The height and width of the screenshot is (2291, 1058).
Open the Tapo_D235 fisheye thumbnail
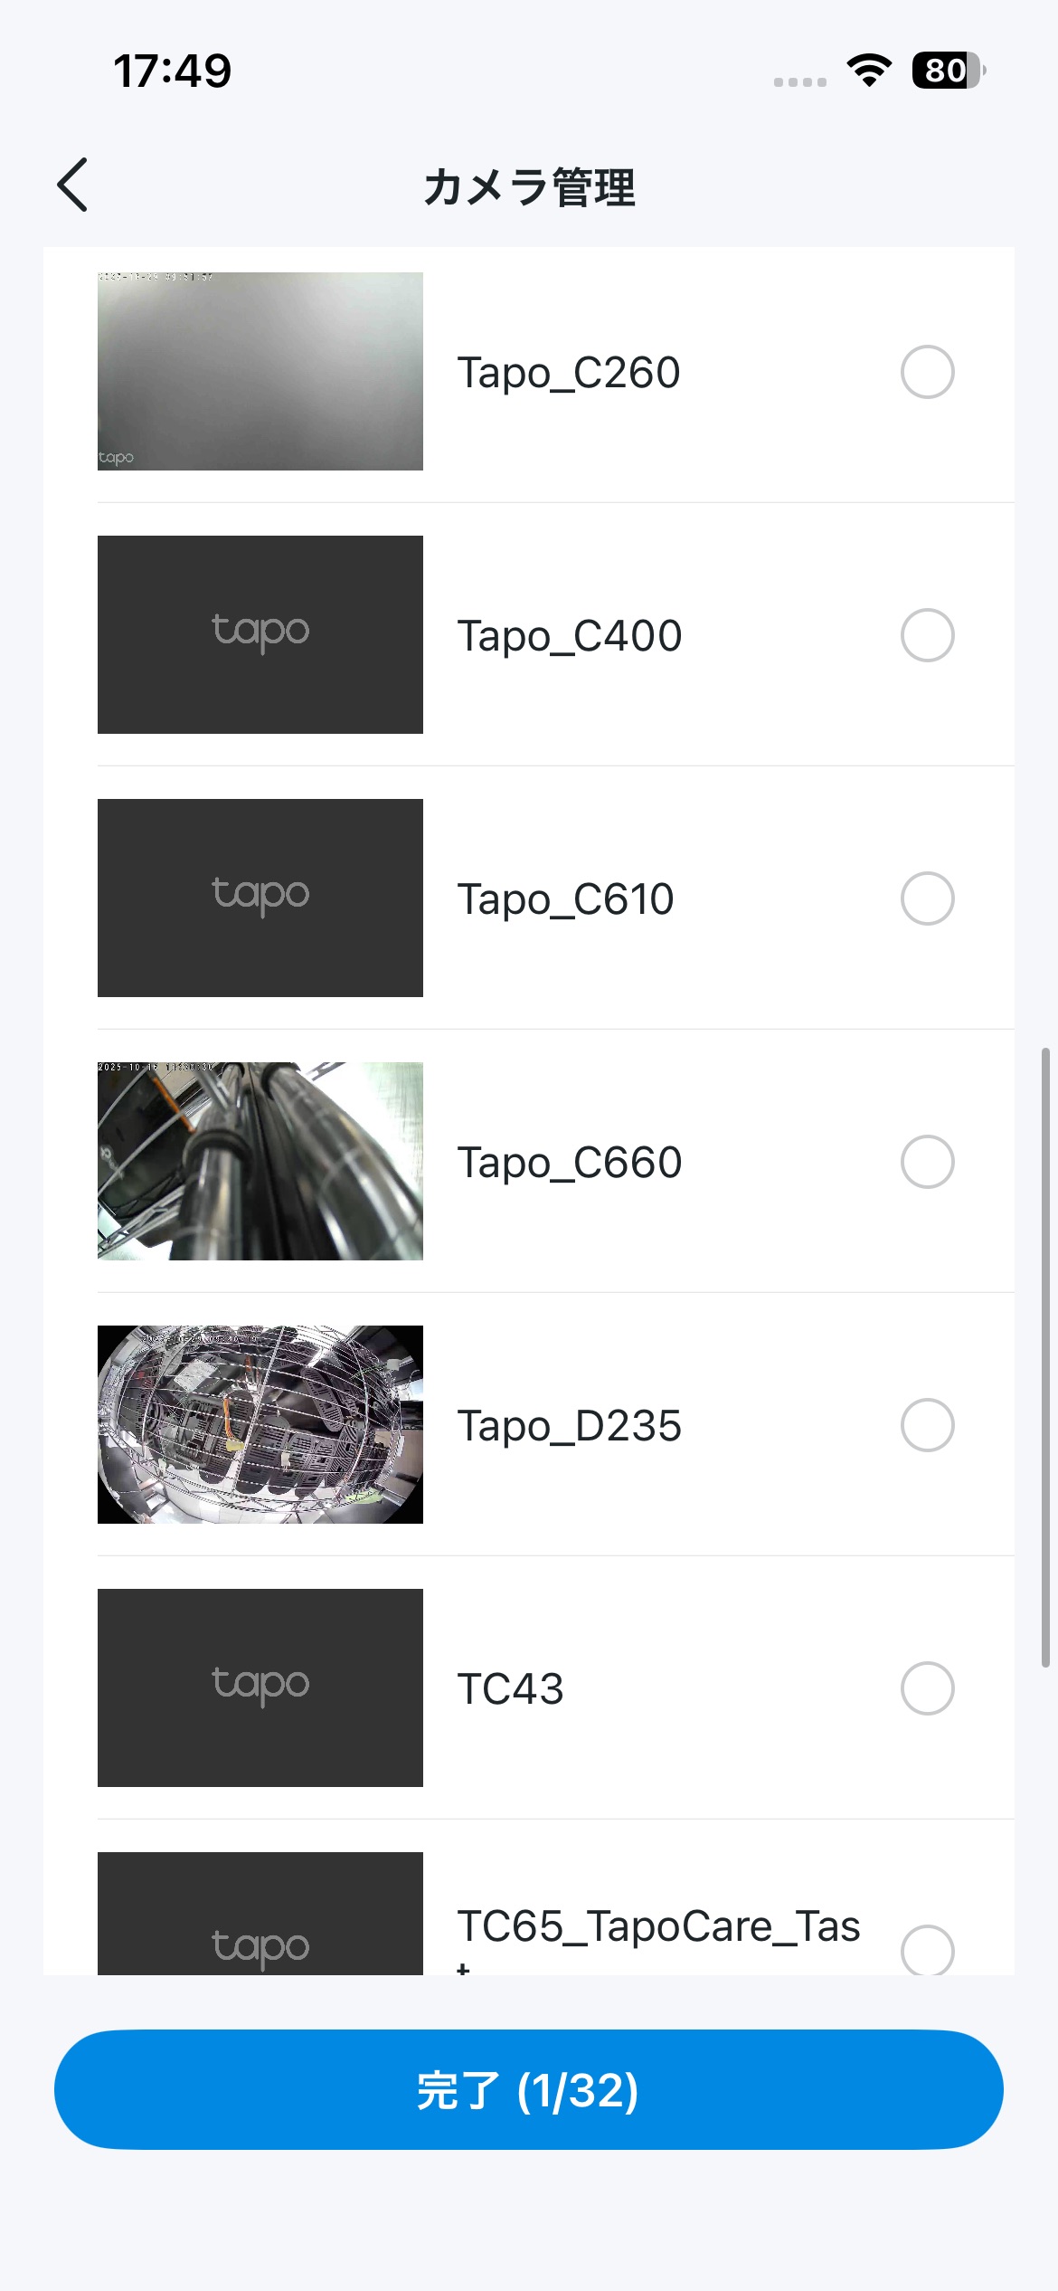click(x=260, y=1424)
